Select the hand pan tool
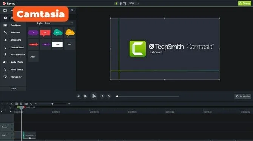 [120, 3]
